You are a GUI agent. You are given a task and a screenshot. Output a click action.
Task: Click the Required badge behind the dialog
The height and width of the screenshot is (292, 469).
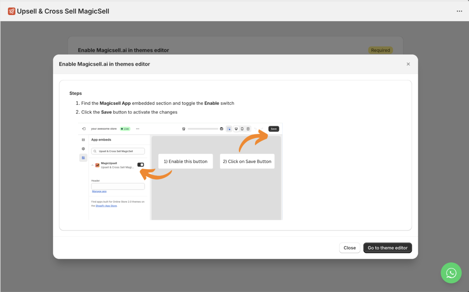tap(380, 50)
